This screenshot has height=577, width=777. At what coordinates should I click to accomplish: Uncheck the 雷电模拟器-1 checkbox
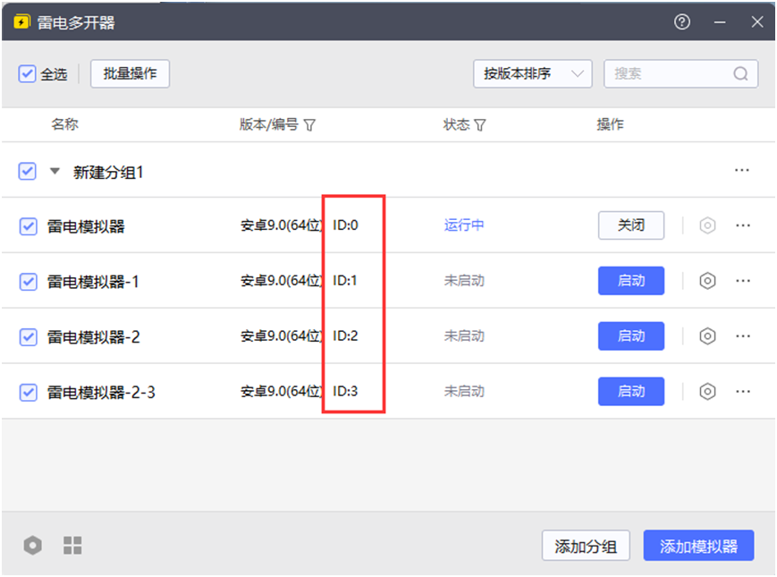coord(29,282)
